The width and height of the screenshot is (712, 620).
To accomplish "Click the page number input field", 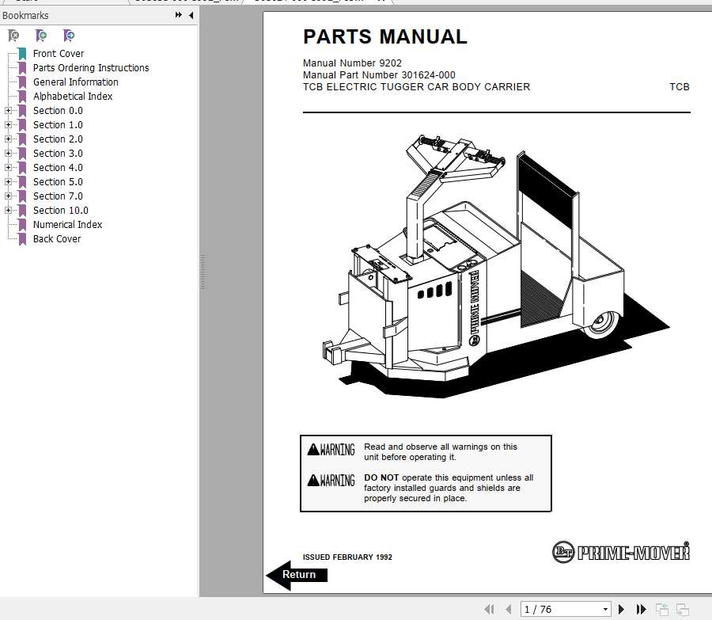I will 554,609.
